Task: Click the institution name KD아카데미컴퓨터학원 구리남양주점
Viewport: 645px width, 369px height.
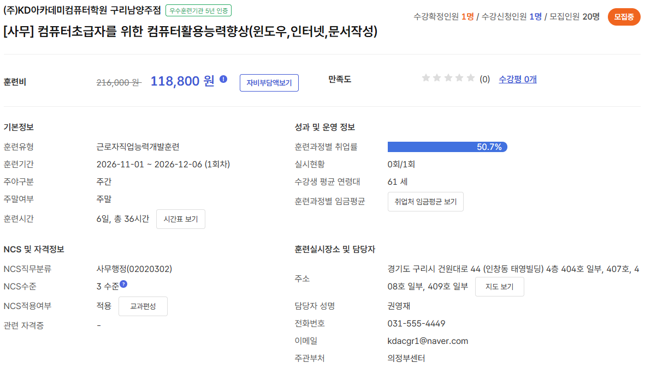Action: click(82, 11)
